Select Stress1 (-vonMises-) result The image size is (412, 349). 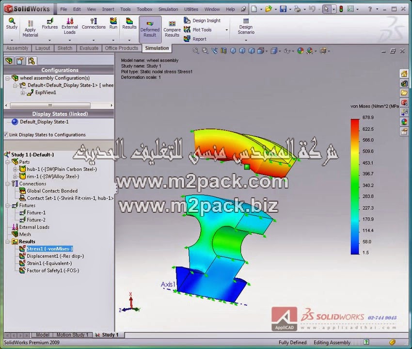[x=49, y=249]
